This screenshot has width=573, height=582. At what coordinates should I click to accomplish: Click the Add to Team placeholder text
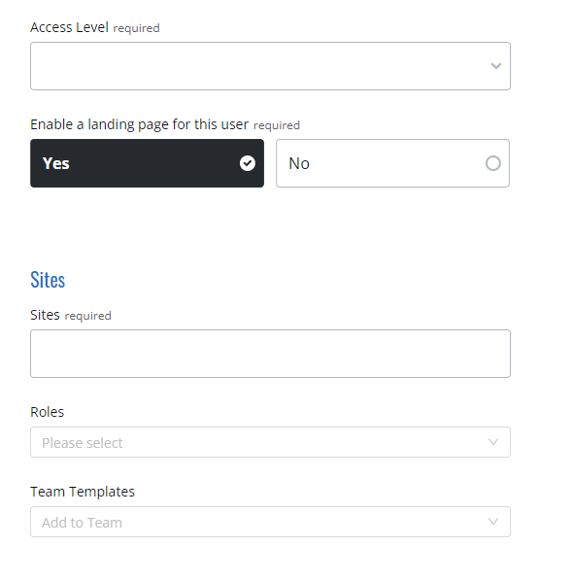click(x=82, y=523)
